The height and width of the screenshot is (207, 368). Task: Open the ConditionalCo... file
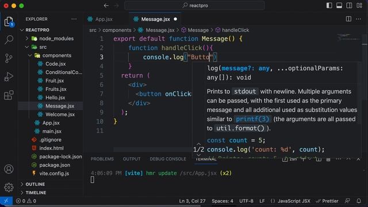(60, 72)
